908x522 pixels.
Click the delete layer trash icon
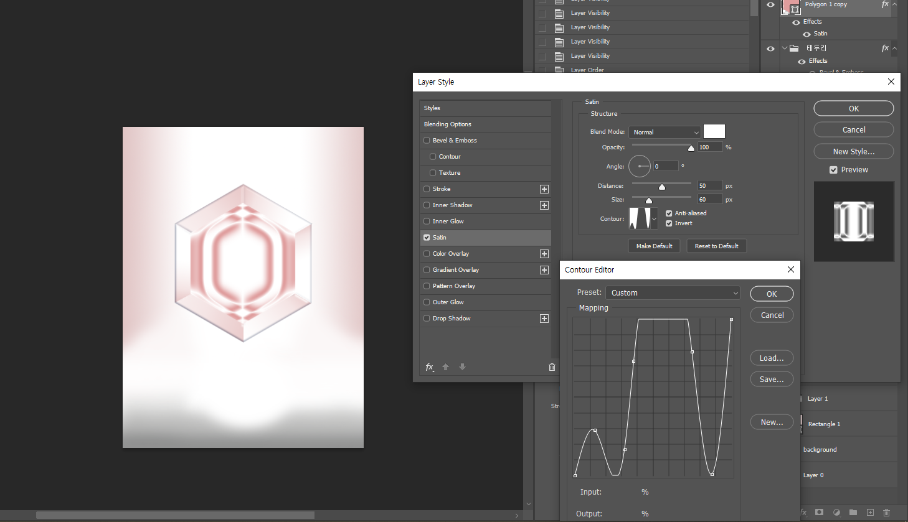click(x=887, y=513)
